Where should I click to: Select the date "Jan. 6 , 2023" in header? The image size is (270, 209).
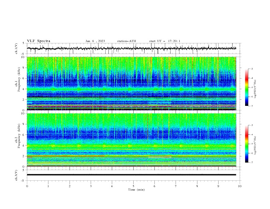[x=95, y=41]
